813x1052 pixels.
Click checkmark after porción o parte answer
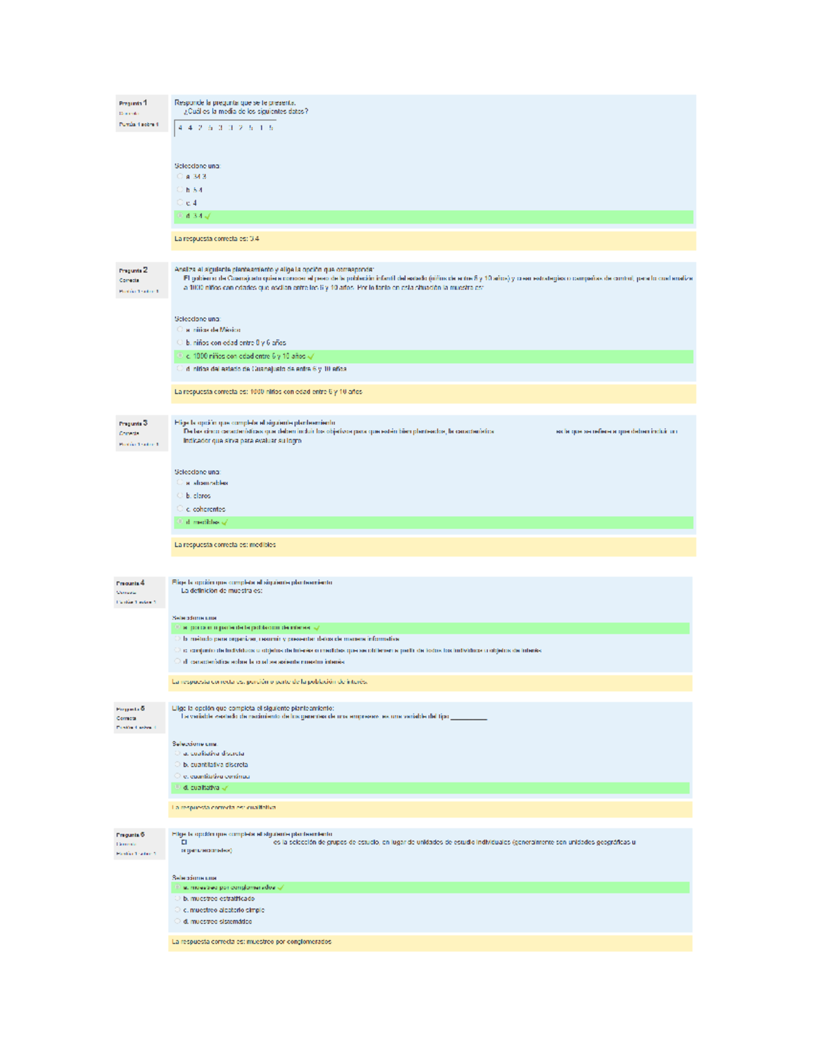coord(317,628)
